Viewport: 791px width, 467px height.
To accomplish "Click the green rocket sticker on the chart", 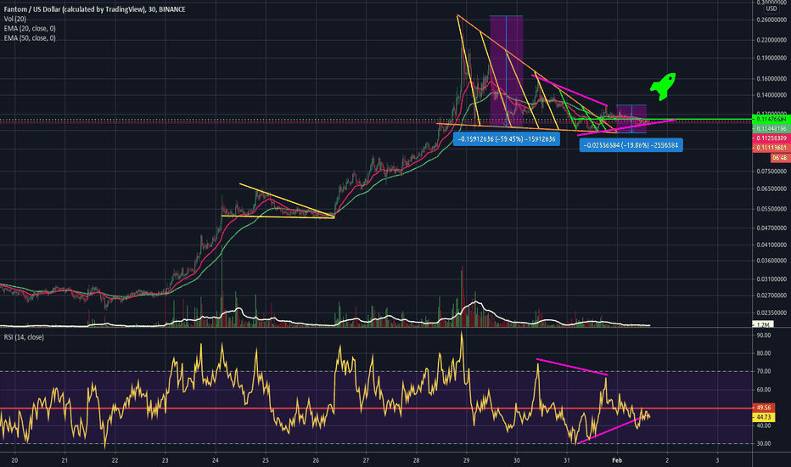I will pyautogui.click(x=663, y=87).
